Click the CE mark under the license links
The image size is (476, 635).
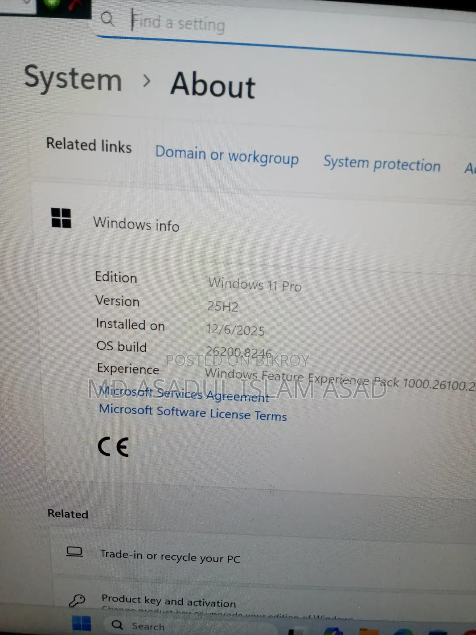[113, 447]
